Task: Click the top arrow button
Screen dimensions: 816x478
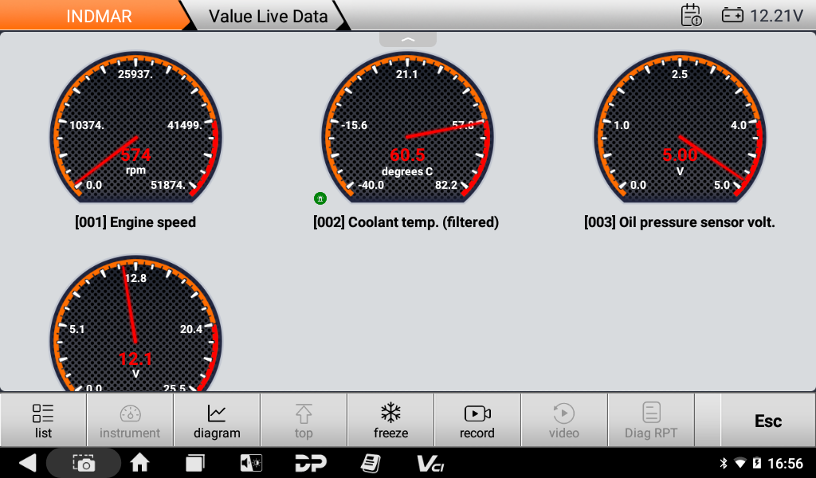Action: point(304,421)
